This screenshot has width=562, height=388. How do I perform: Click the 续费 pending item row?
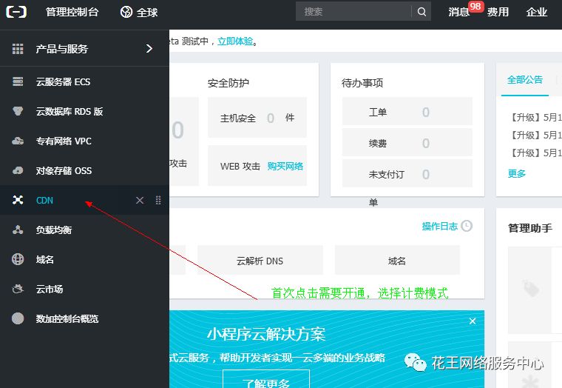[x=407, y=142]
